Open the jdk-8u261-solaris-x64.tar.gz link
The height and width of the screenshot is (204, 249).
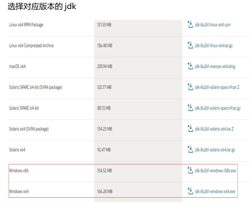[215, 150]
